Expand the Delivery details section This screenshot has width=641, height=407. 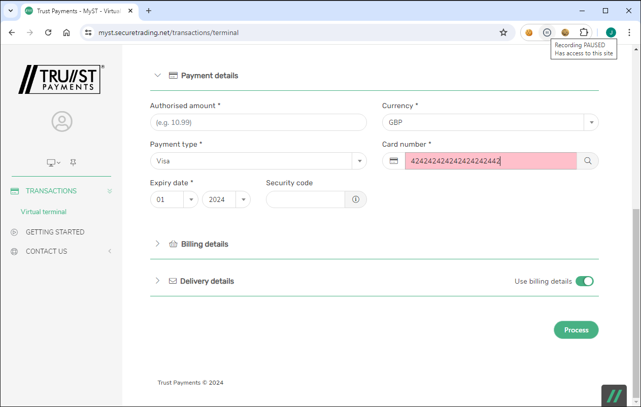tap(157, 281)
